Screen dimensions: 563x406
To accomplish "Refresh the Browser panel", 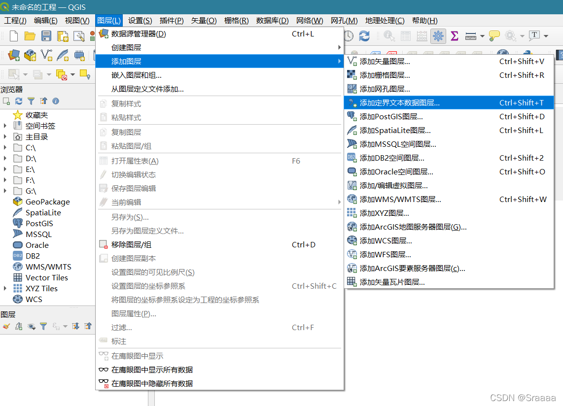I will pyautogui.click(x=19, y=101).
